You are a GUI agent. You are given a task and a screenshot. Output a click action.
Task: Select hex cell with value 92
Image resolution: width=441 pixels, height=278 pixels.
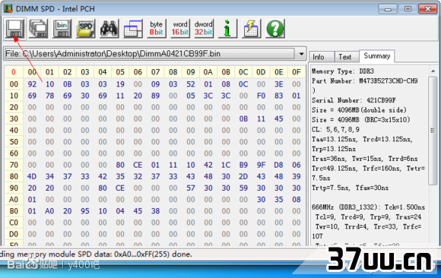coord(32,84)
